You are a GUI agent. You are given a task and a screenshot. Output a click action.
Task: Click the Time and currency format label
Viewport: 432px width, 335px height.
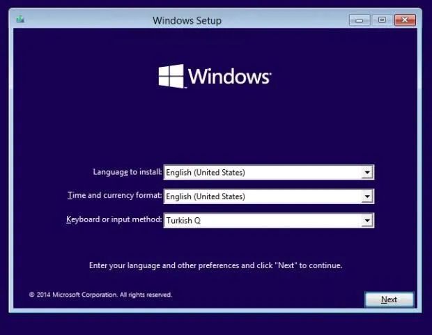point(114,195)
